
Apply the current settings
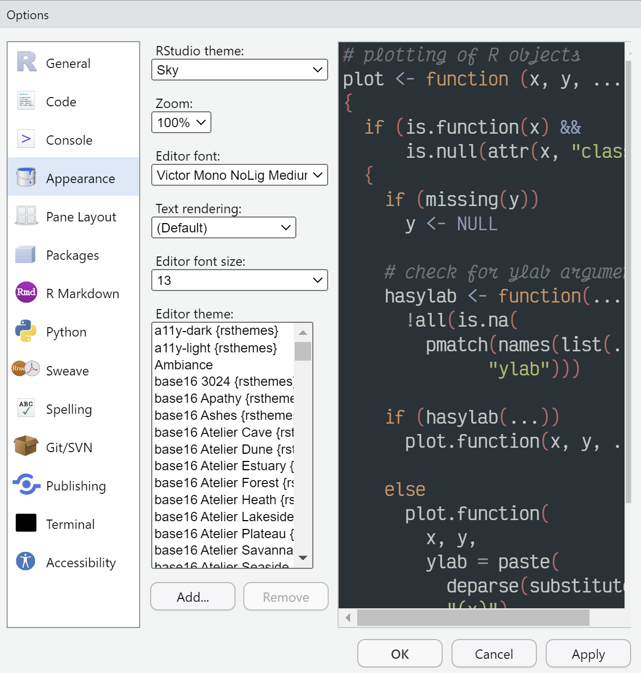[x=588, y=653]
